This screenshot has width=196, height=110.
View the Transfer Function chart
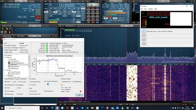tap(15, 74)
